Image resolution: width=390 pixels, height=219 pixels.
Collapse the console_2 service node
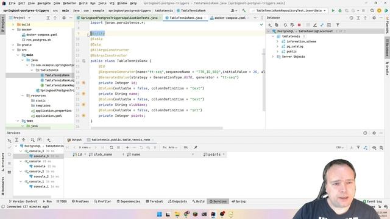tap(21, 172)
